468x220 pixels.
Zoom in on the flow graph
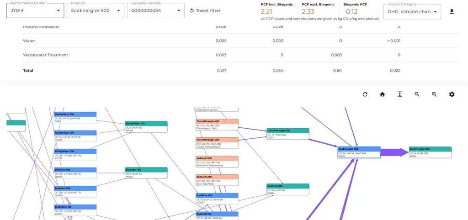pos(434,94)
